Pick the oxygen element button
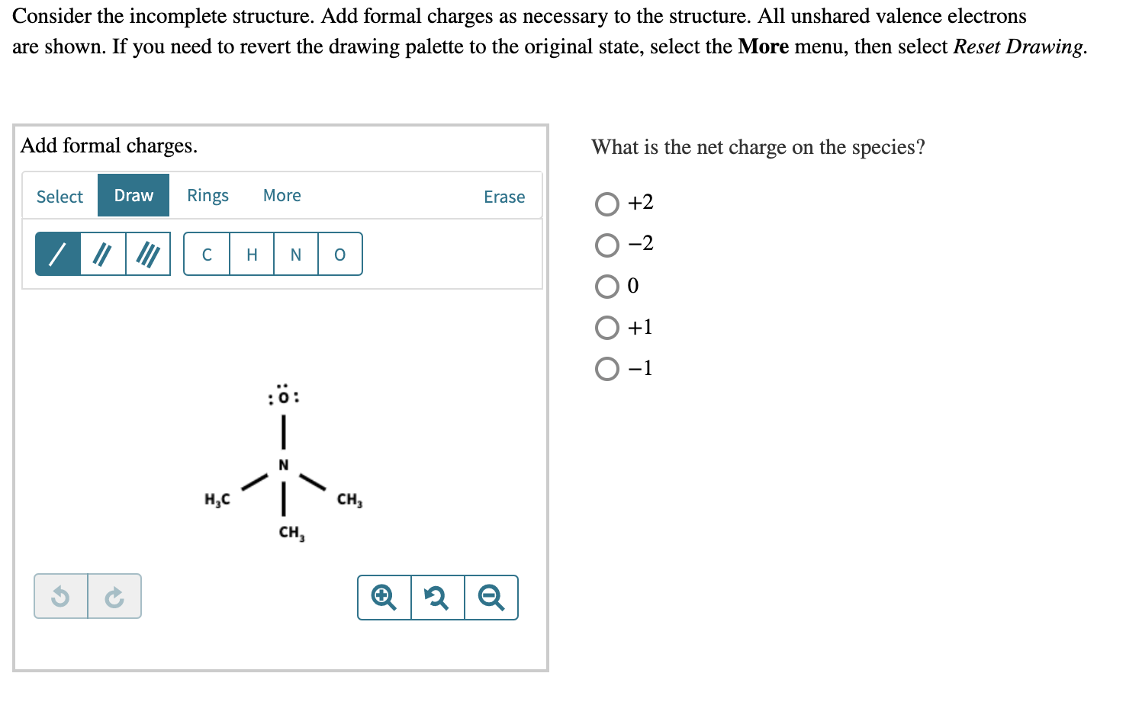This screenshot has width=1126, height=718. pos(339,255)
